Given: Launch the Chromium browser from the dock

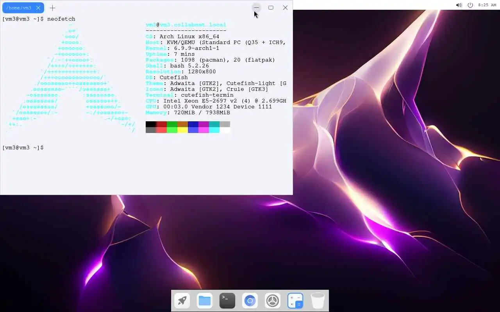Looking at the screenshot, I should point(250,301).
